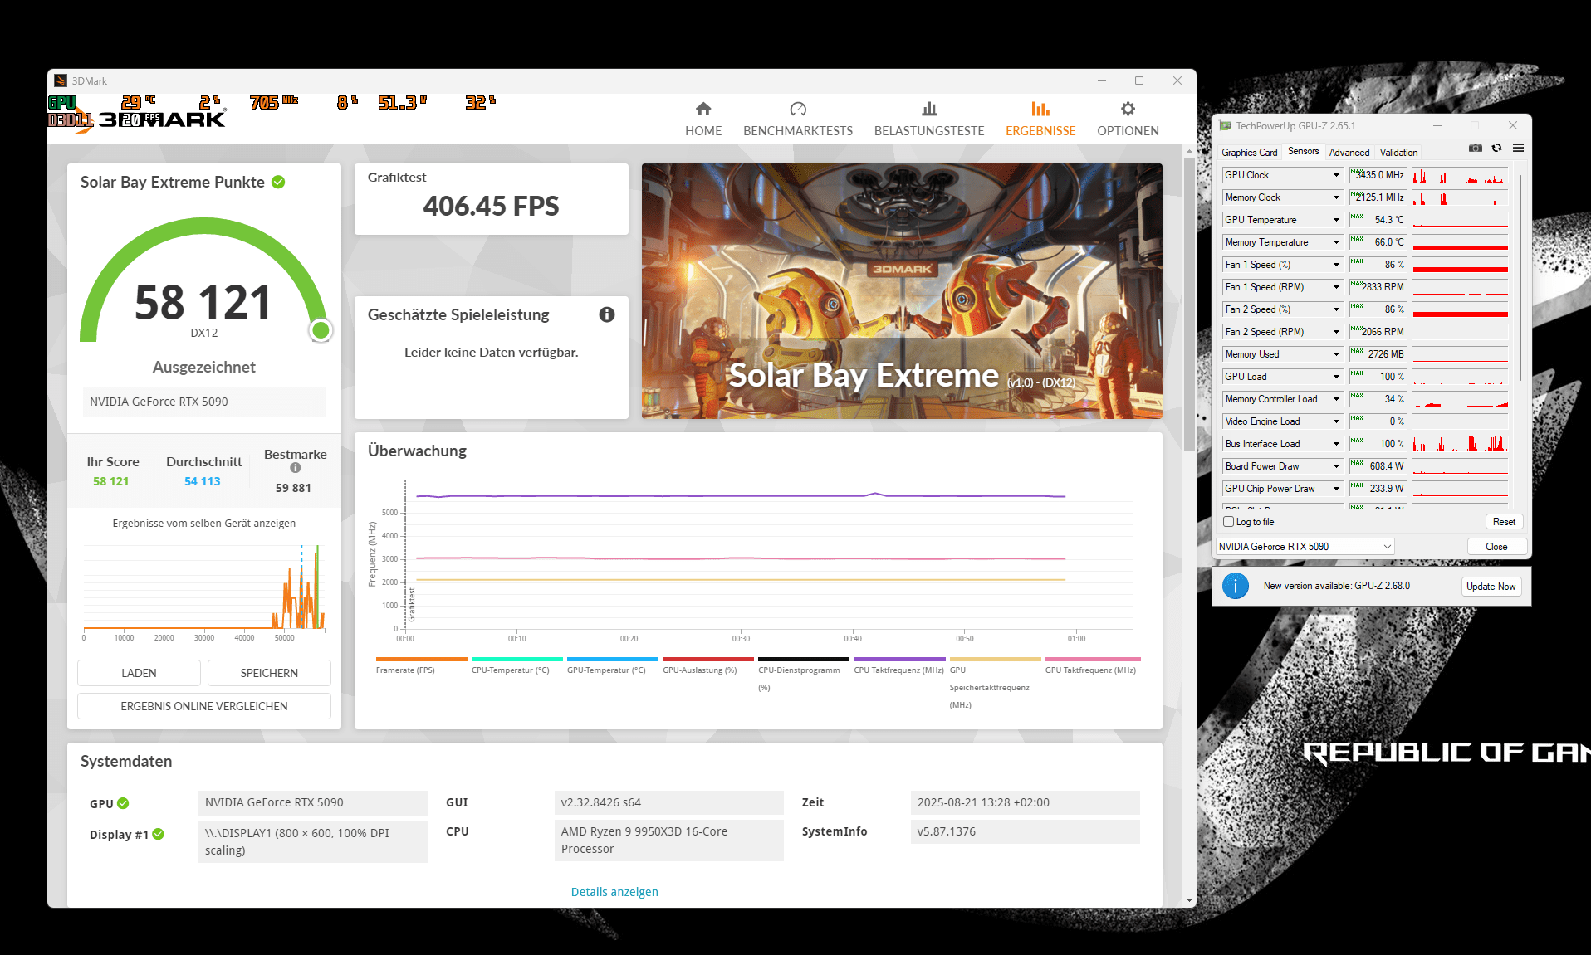1591x955 pixels.
Task: Click the green check next to GPU in Systemdaten
Action: tap(123, 803)
